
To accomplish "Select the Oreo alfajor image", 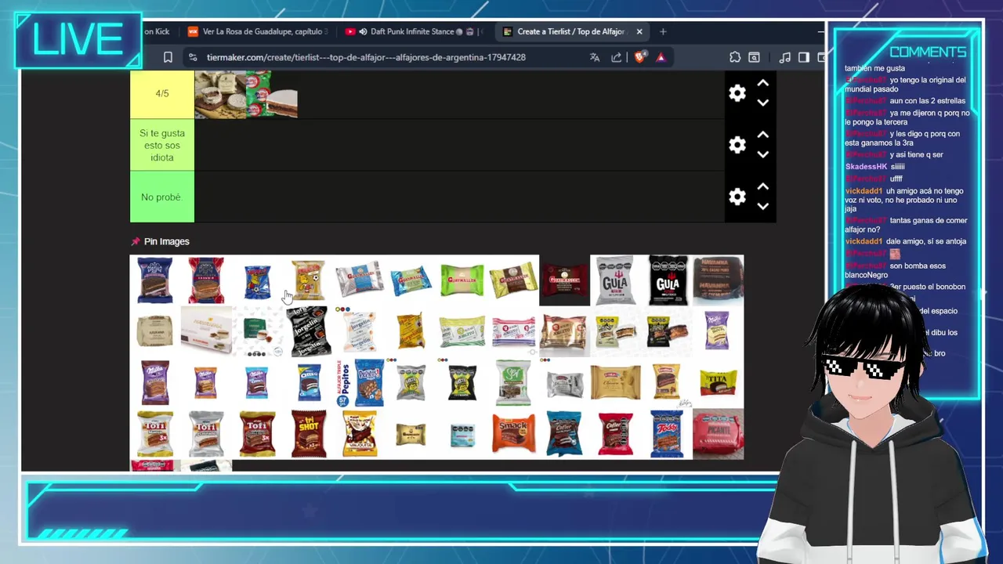I will coord(309,382).
